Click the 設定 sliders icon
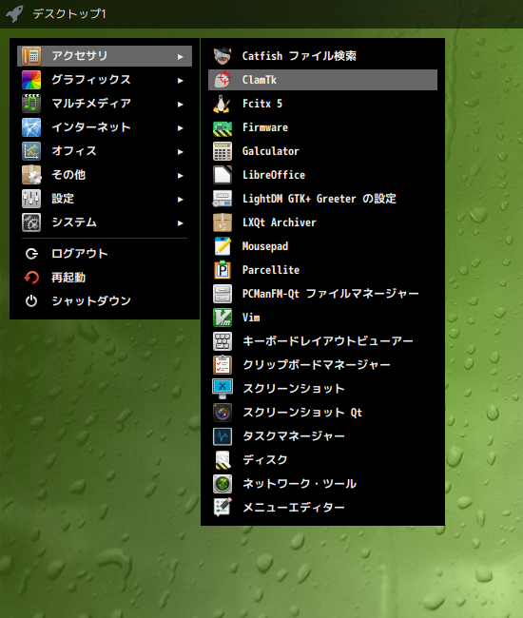523x618 pixels. (31, 199)
